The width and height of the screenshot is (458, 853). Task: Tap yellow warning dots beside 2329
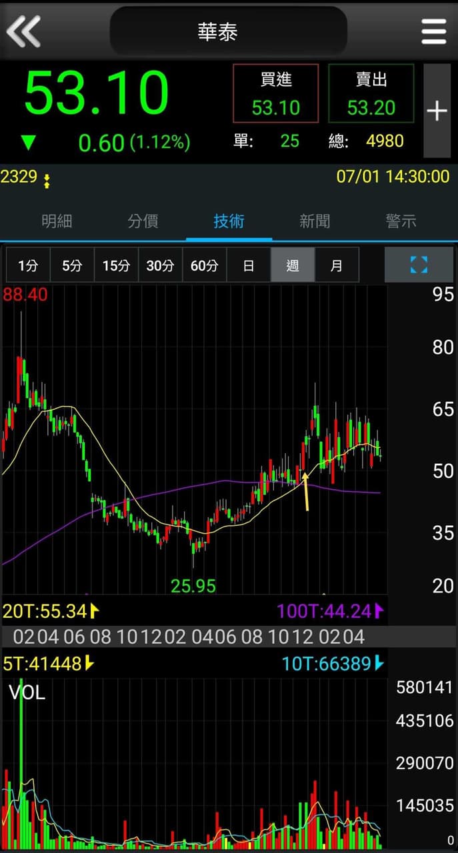(x=47, y=180)
